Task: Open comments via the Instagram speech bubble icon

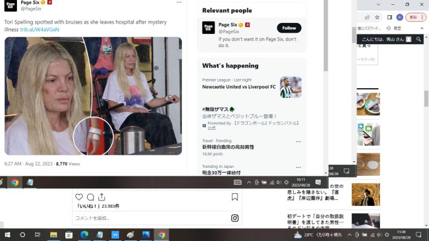Action: [x=91, y=197]
